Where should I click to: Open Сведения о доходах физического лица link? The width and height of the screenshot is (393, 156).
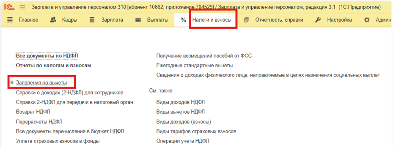click(x=268, y=75)
